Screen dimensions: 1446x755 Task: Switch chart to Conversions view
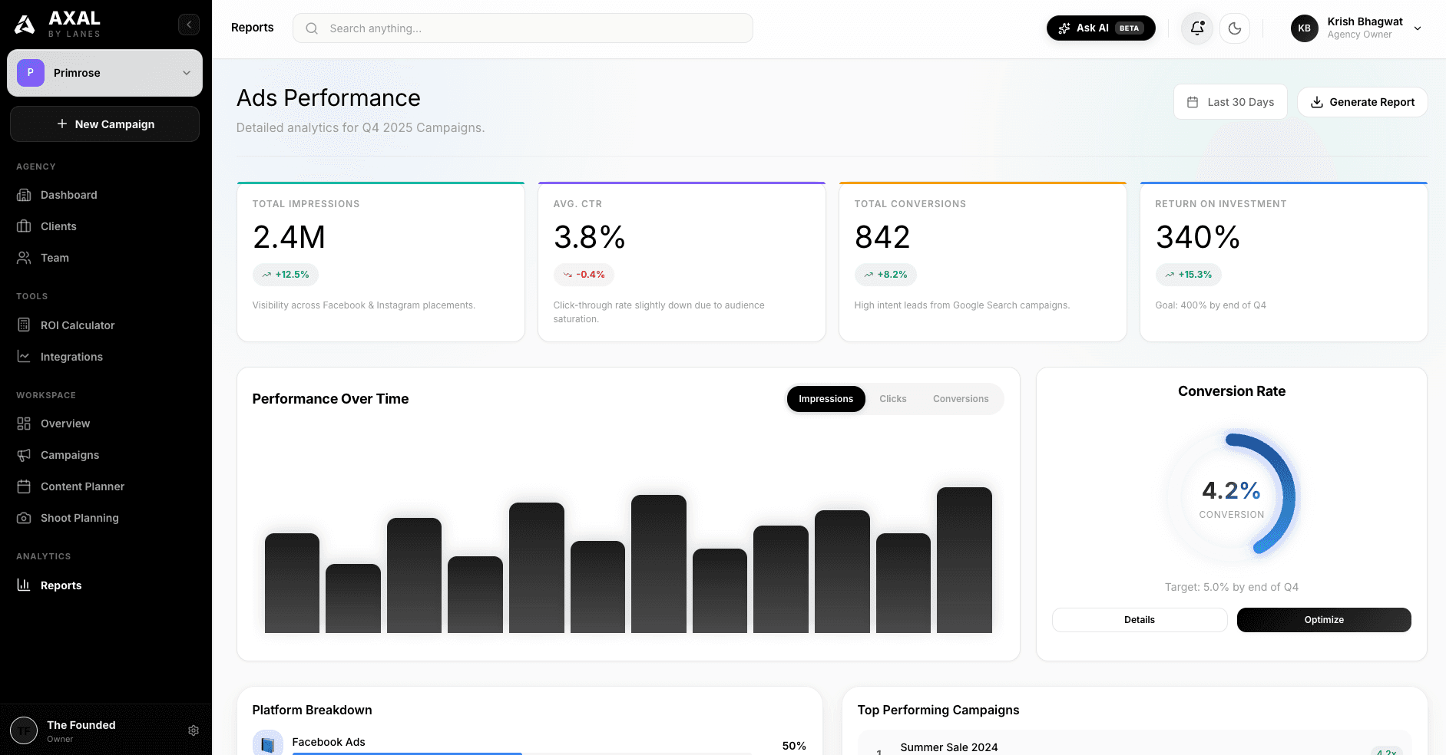click(960, 399)
